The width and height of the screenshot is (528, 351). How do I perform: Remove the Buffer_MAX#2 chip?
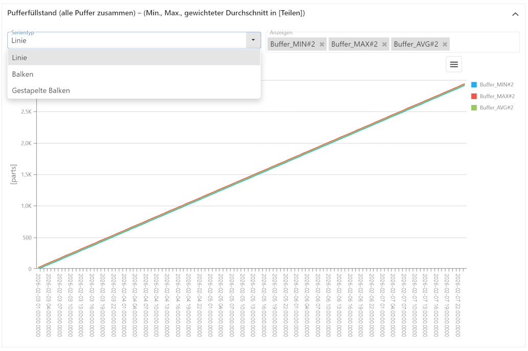click(384, 45)
